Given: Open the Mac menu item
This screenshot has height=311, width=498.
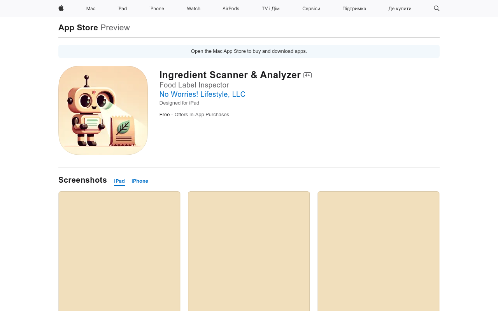Looking at the screenshot, I should [x=91, y=9].
